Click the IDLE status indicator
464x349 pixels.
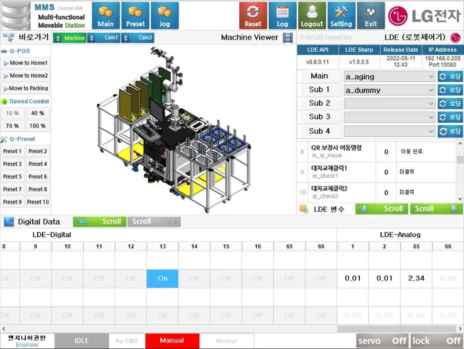click(x=82, y=341)
